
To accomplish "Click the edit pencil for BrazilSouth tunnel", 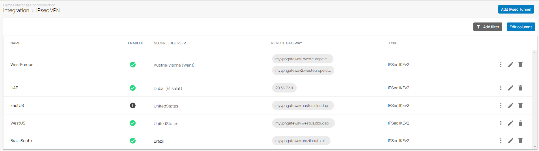I will pyautogui.click(x=510, y=141).
